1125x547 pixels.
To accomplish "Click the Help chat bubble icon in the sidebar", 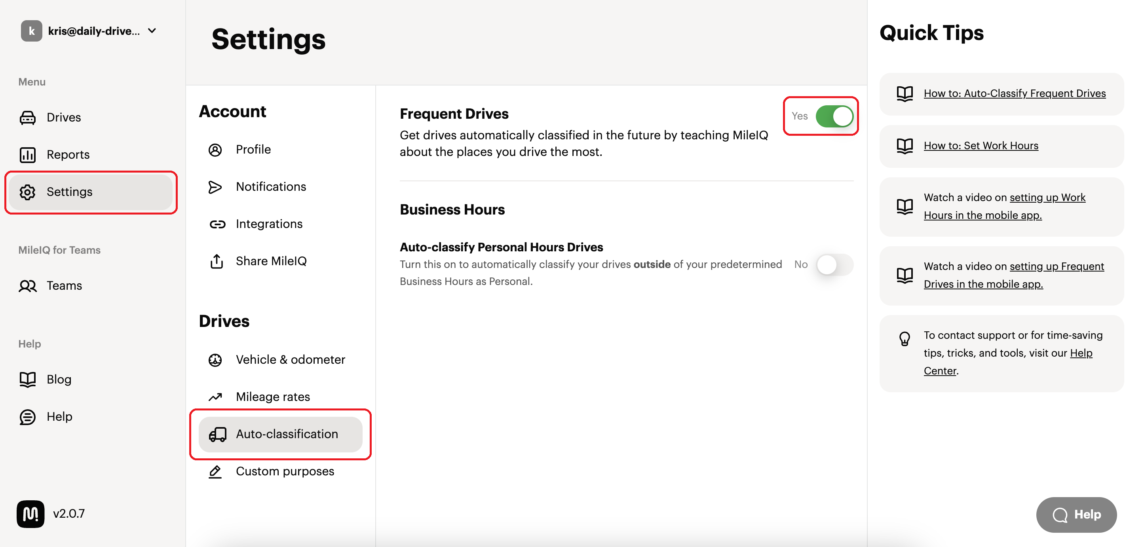I will tap(28, 416).
